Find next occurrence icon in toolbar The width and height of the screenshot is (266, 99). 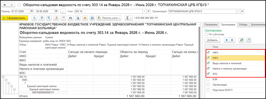(42, 18)
